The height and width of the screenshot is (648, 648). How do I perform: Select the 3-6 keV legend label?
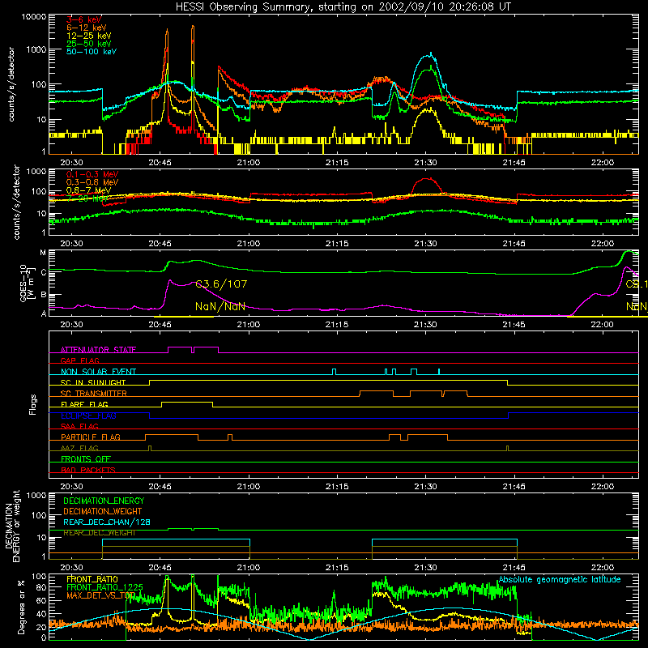(x=84, y=19)
